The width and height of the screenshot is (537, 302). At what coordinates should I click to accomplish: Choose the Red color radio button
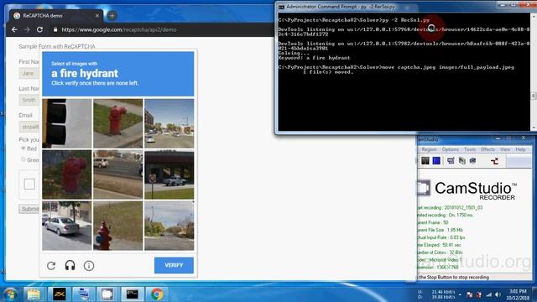pyautogui.click(x=23, y=148)
